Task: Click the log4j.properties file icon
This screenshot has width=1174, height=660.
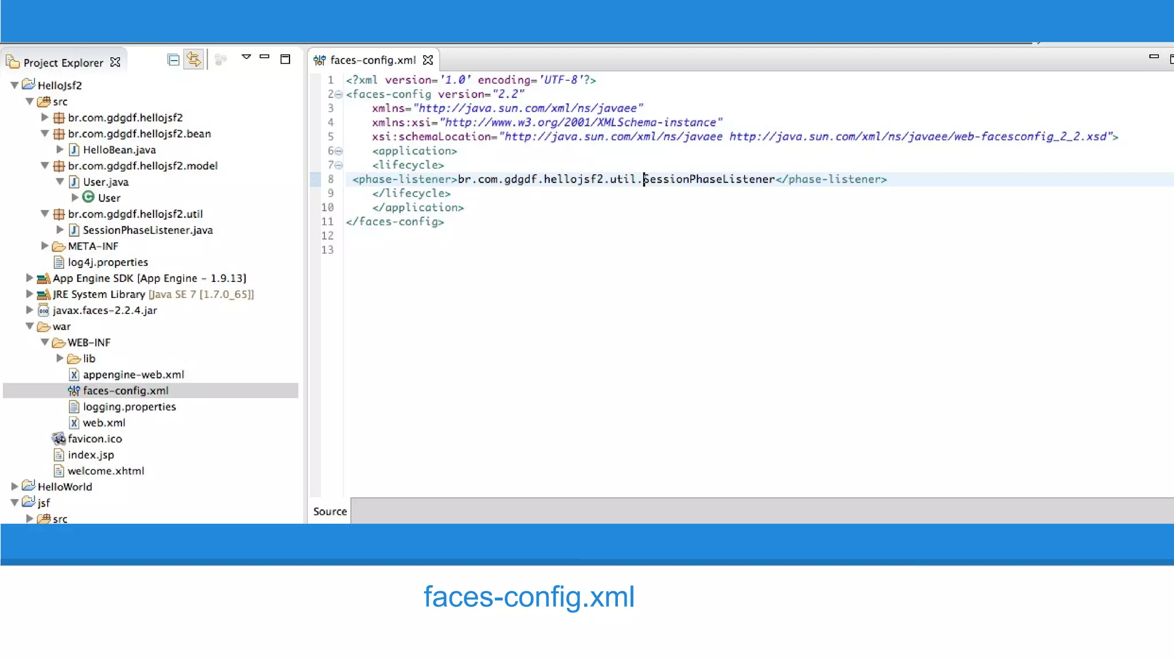Action: 58,262
